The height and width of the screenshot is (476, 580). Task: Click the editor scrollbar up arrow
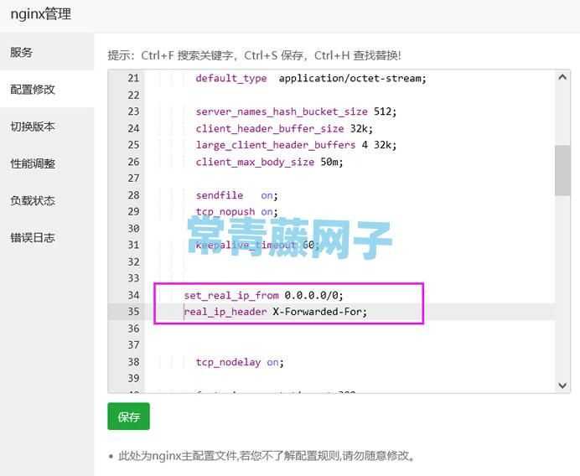click(x=562, y=77)
